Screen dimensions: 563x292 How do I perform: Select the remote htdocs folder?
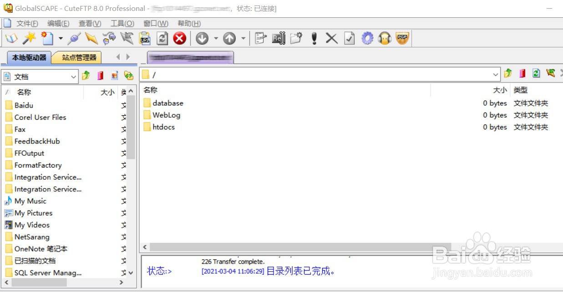(x=159, y=127)
